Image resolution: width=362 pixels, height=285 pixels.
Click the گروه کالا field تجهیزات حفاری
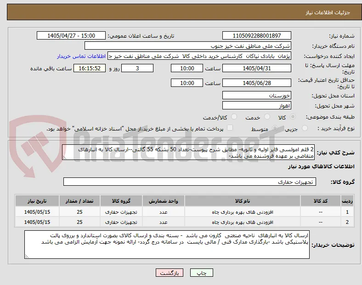point(190,182)
